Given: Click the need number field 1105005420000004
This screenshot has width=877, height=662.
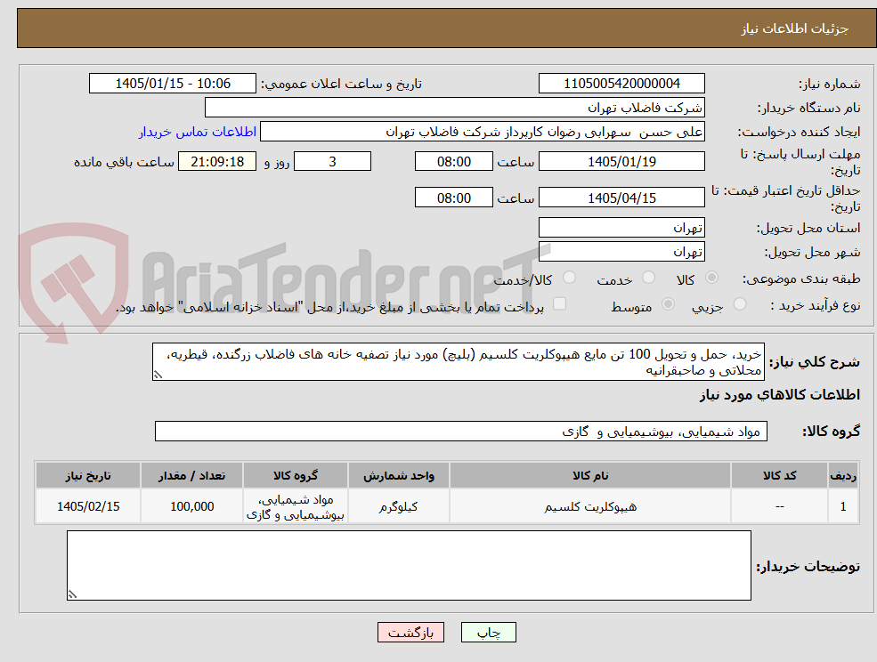Looking at the screenshot, I should (x=621, y=84).
